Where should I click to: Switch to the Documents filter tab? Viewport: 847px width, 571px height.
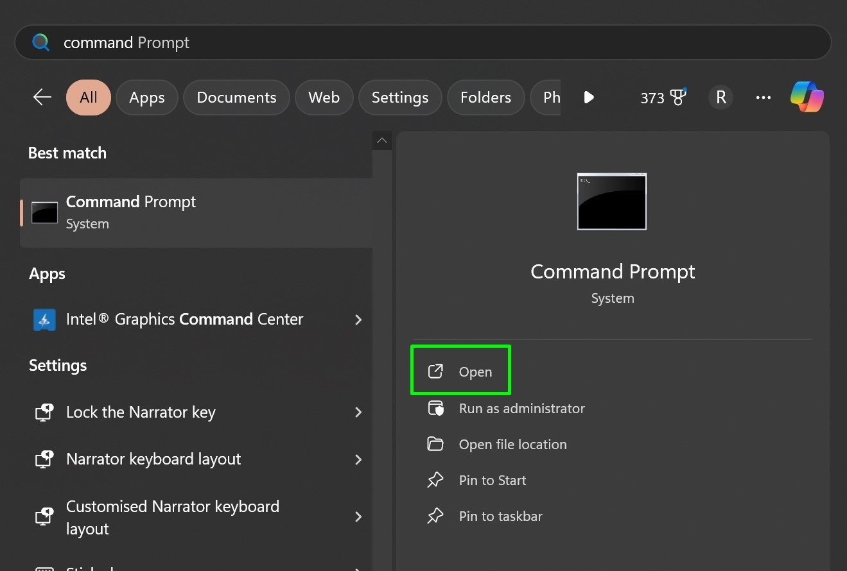236,98
